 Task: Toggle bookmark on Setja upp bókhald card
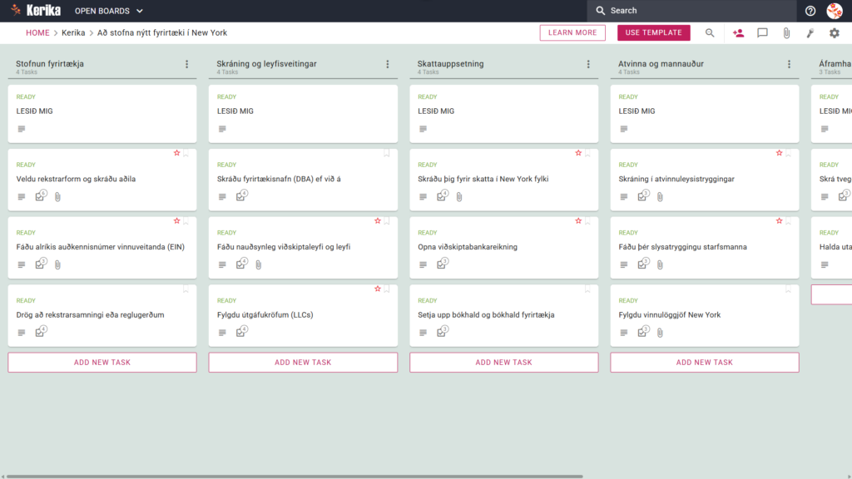pyautogui.click(x=587, y=289)
